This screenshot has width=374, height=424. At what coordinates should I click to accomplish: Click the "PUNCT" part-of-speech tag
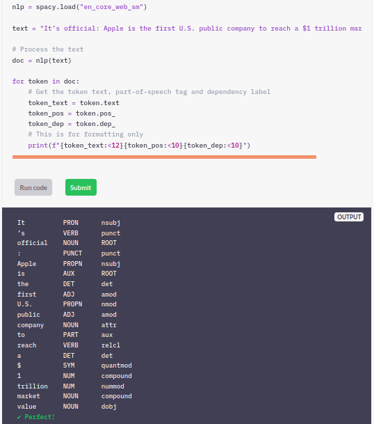pyautogui.click(x=72, y=253)
